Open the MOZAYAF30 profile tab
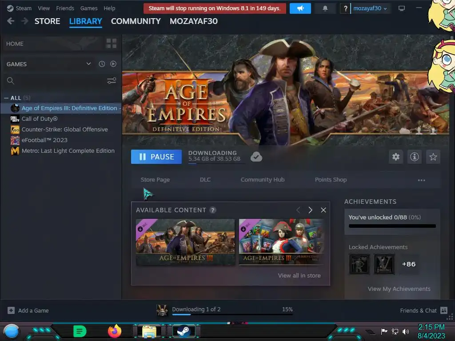455x341 pixels. point(194,21)
